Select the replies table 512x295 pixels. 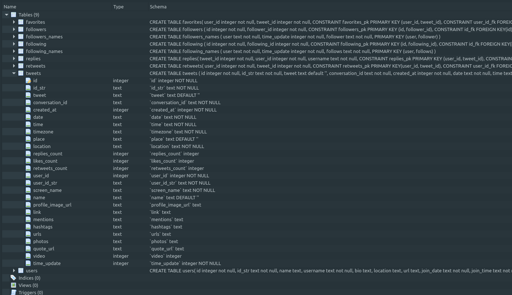33,58
